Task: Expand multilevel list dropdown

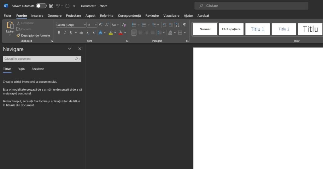Action: 158,25
